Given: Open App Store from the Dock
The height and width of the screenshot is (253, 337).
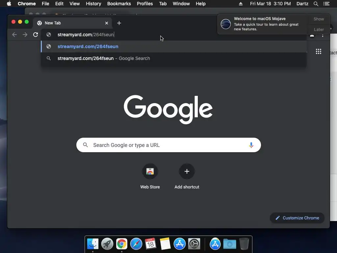Looking at the screenshot, I should (x=179, y=244).
